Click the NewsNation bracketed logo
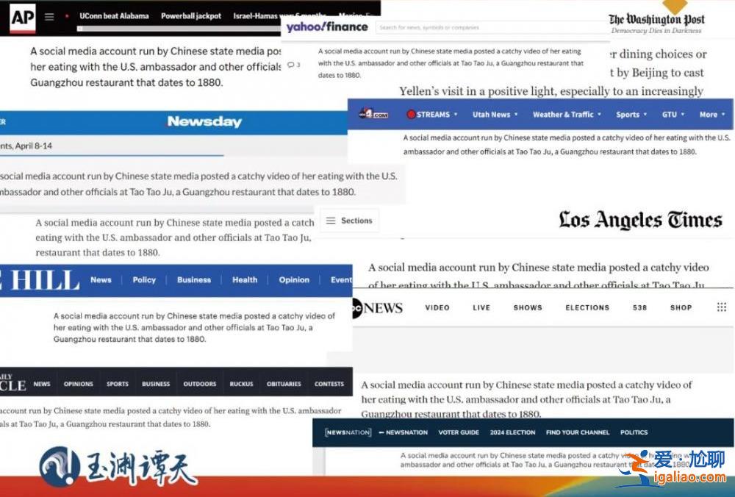 pos(348,432)
